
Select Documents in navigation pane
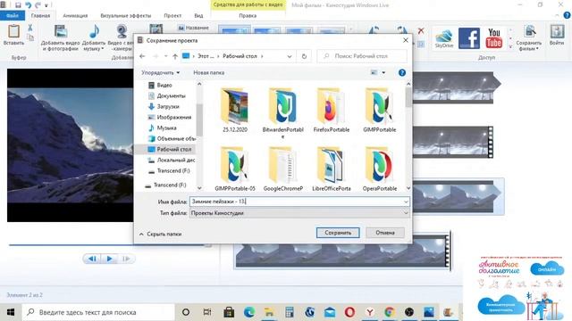point(167,95)
